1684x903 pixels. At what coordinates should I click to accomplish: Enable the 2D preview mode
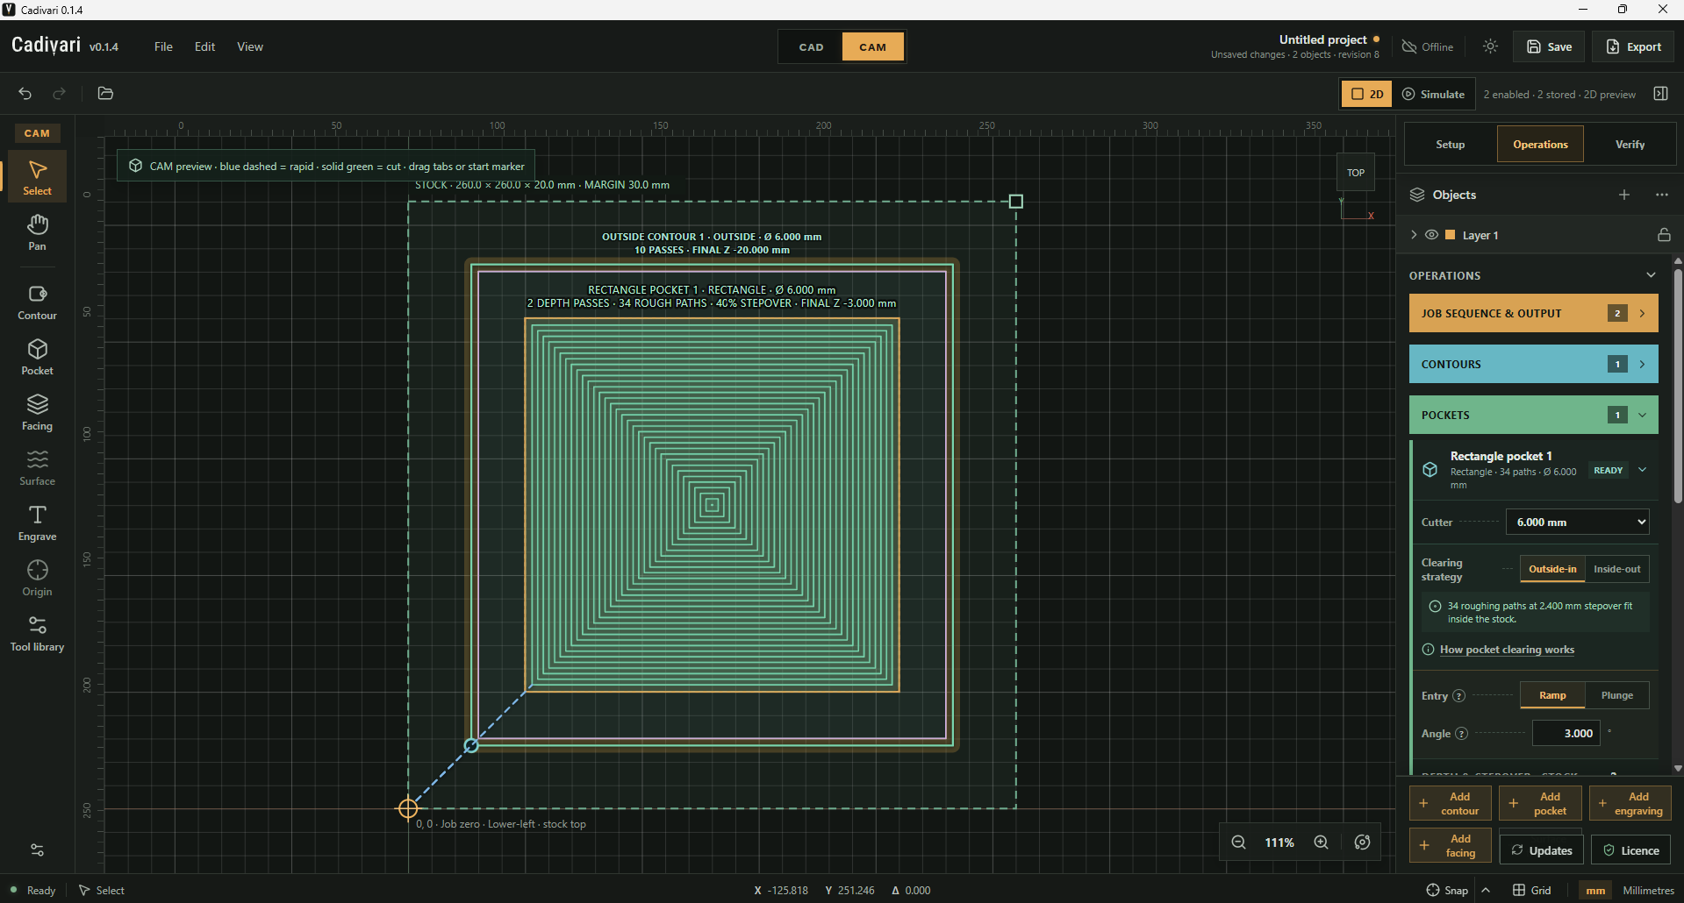point(1366,94)
